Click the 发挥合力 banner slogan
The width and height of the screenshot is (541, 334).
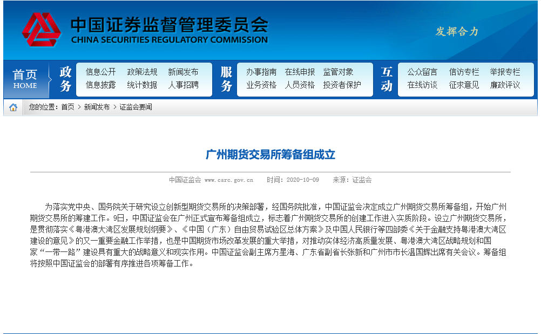coord(457,31)
